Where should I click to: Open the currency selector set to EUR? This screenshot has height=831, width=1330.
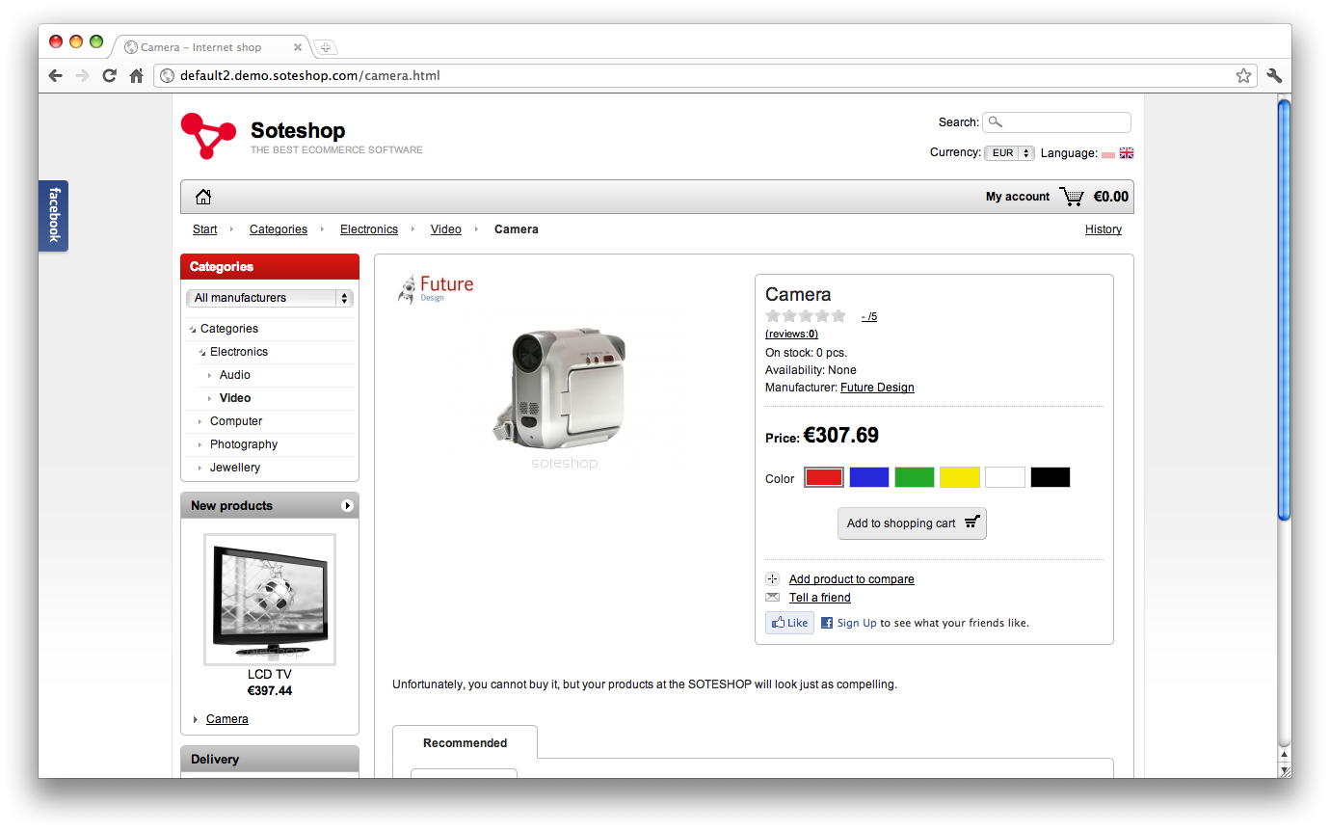1008,152
